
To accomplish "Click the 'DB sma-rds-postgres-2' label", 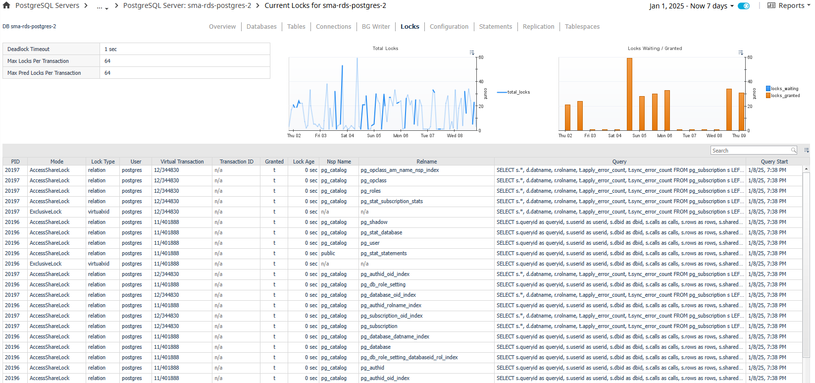I will pyautogui.click(x=29, y=26).
